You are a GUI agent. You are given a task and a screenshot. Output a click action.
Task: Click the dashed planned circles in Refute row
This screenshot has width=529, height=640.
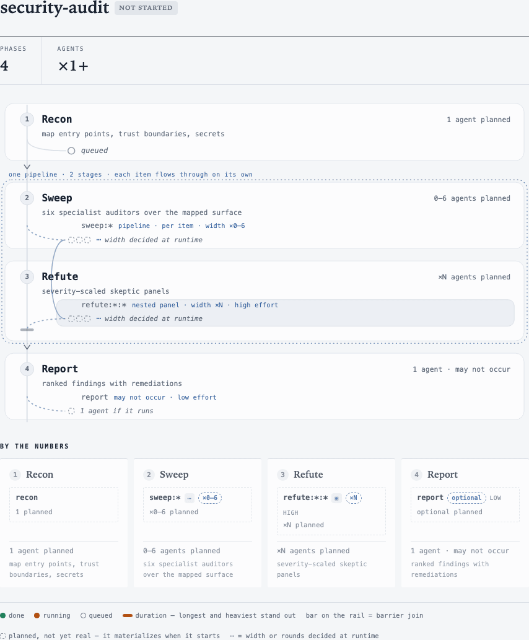(x=79, y=319)
